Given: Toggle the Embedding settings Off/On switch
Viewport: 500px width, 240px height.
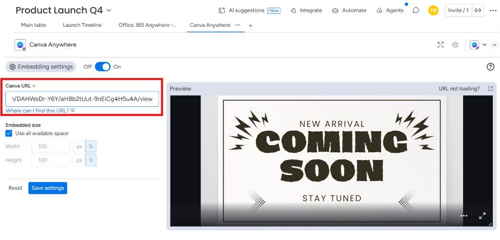Looking at the screenshot, I should coord(103,67).
